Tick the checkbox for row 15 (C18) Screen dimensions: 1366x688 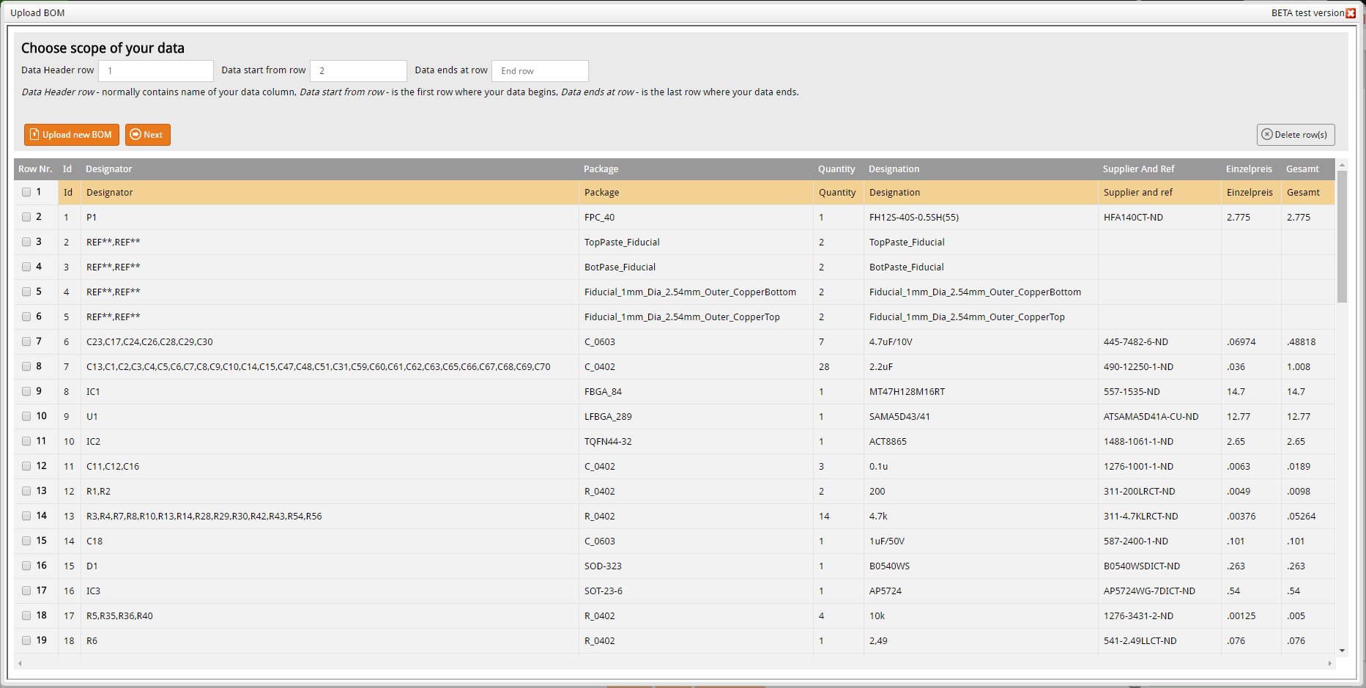26,541
